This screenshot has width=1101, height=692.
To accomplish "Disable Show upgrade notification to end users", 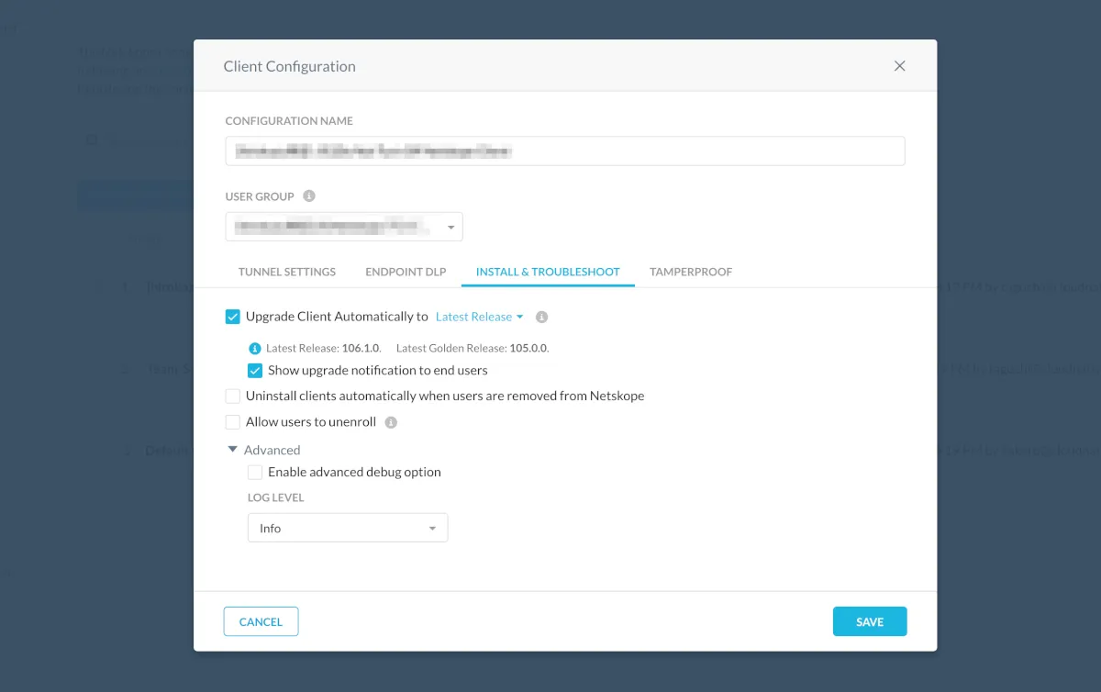I will pos(255,371).
